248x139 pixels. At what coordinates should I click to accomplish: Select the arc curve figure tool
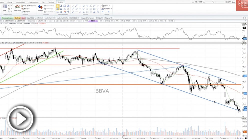pos(80,12)
